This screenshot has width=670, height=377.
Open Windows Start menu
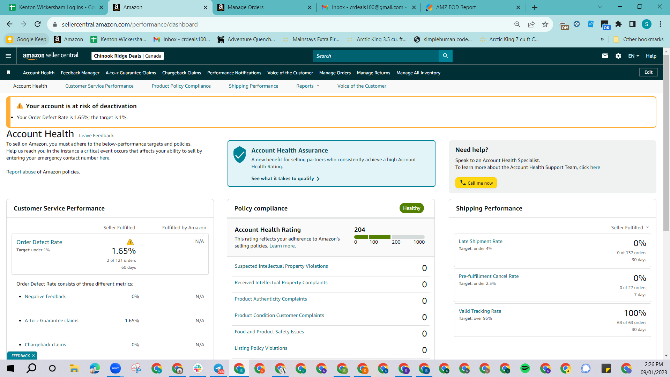click(x=10, y=368)
